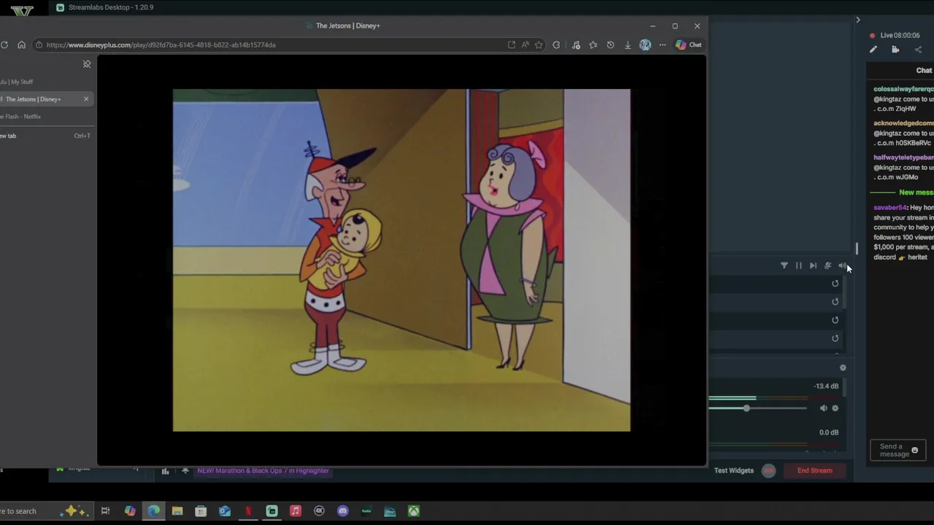The image size is (934, 525).
Task: Open mixer settings gear icon
Action: click(x=843, y=368)
